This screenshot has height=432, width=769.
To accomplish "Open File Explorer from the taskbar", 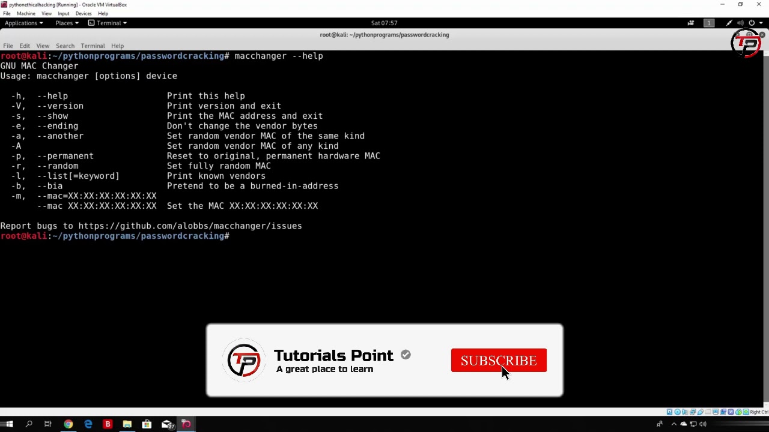I will pyautogui.click(x=127, y=424).
